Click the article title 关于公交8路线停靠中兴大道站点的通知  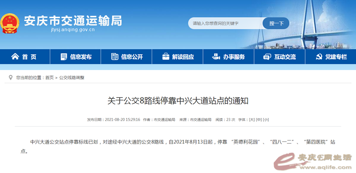coord(178,101)
